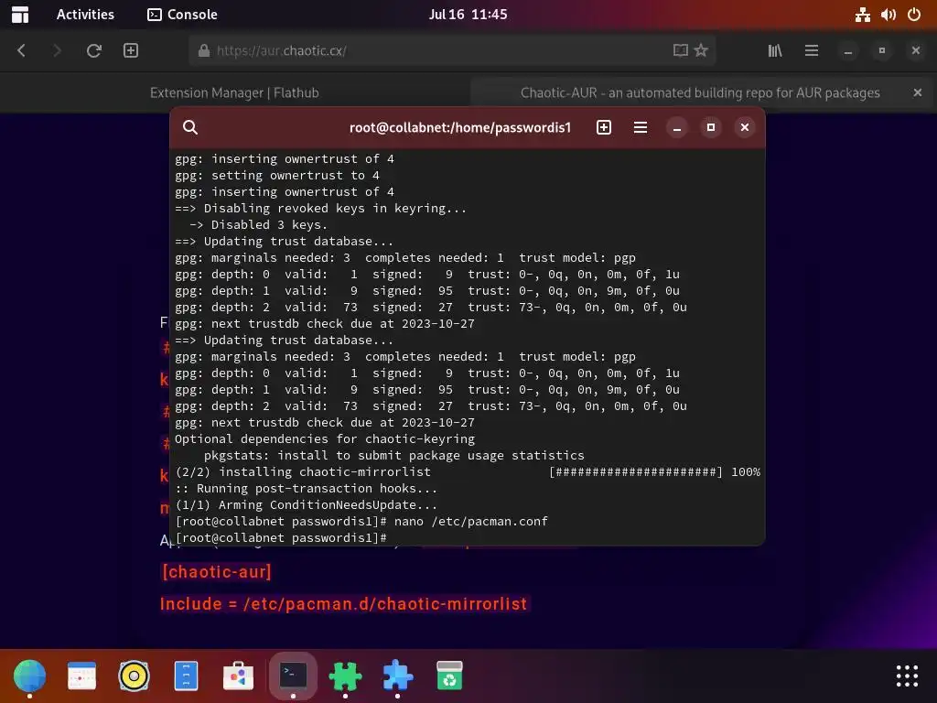Add a new terminal tab
Screen dimensions: 937x703
click(x=604, y=127)
